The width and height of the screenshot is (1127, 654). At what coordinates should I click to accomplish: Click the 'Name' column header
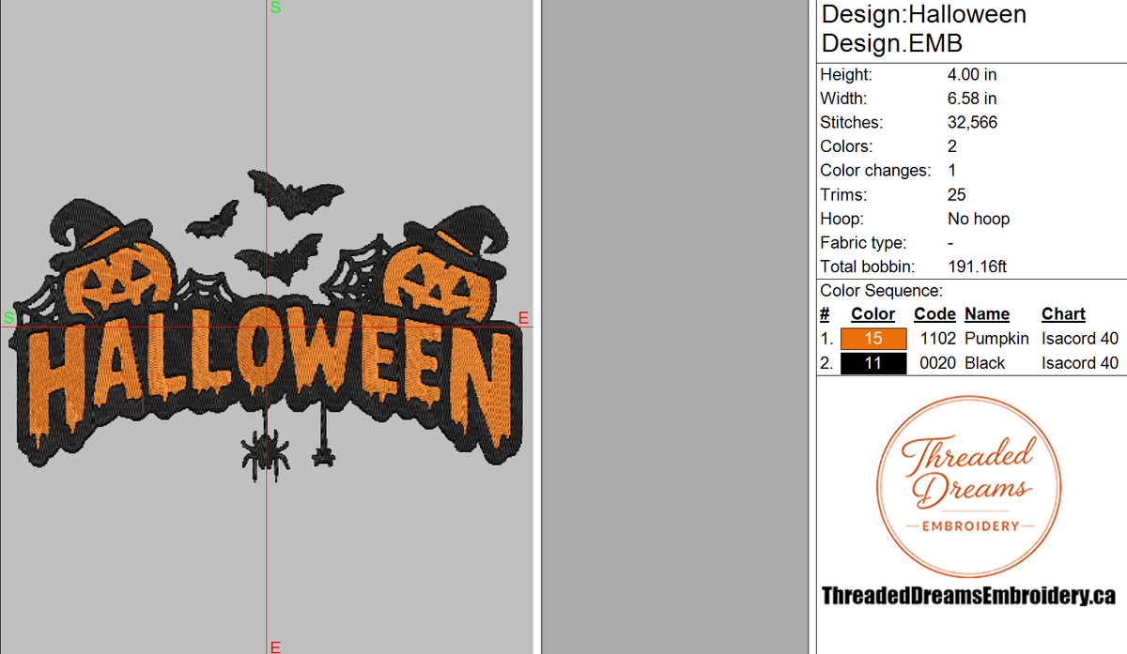987,314
